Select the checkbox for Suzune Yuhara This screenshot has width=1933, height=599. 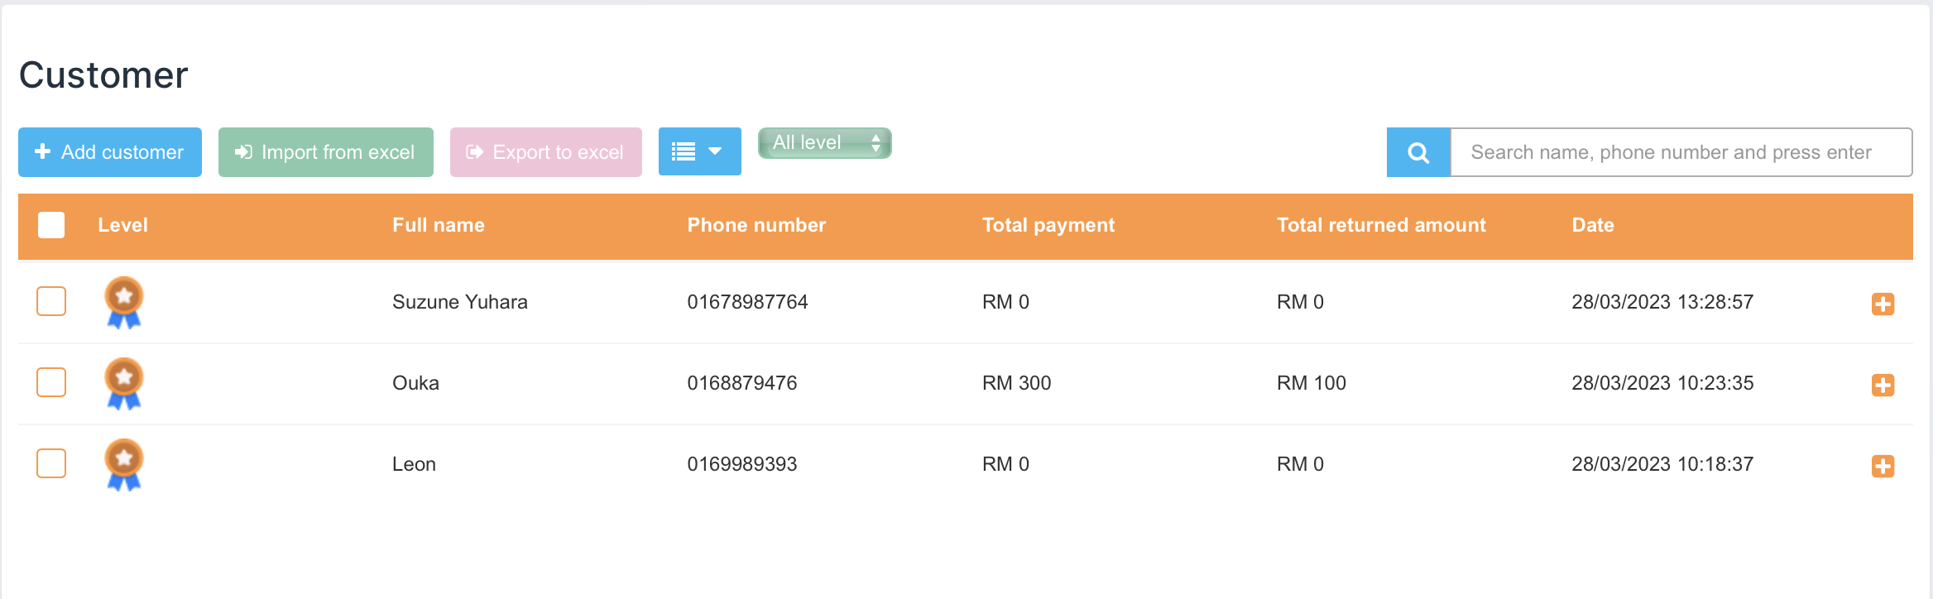(x=51, y=301)
